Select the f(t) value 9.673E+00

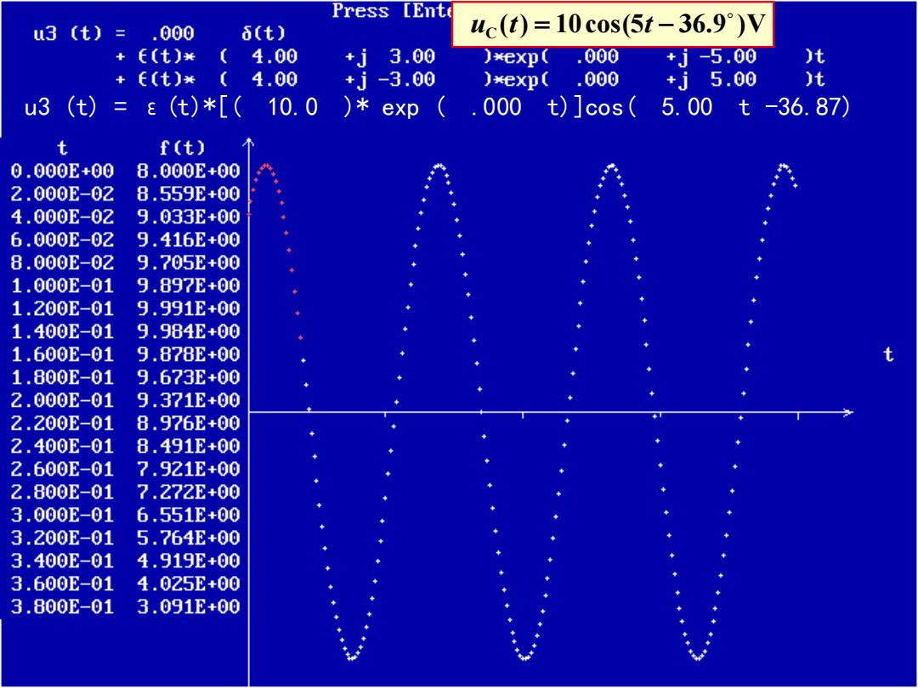189,378
